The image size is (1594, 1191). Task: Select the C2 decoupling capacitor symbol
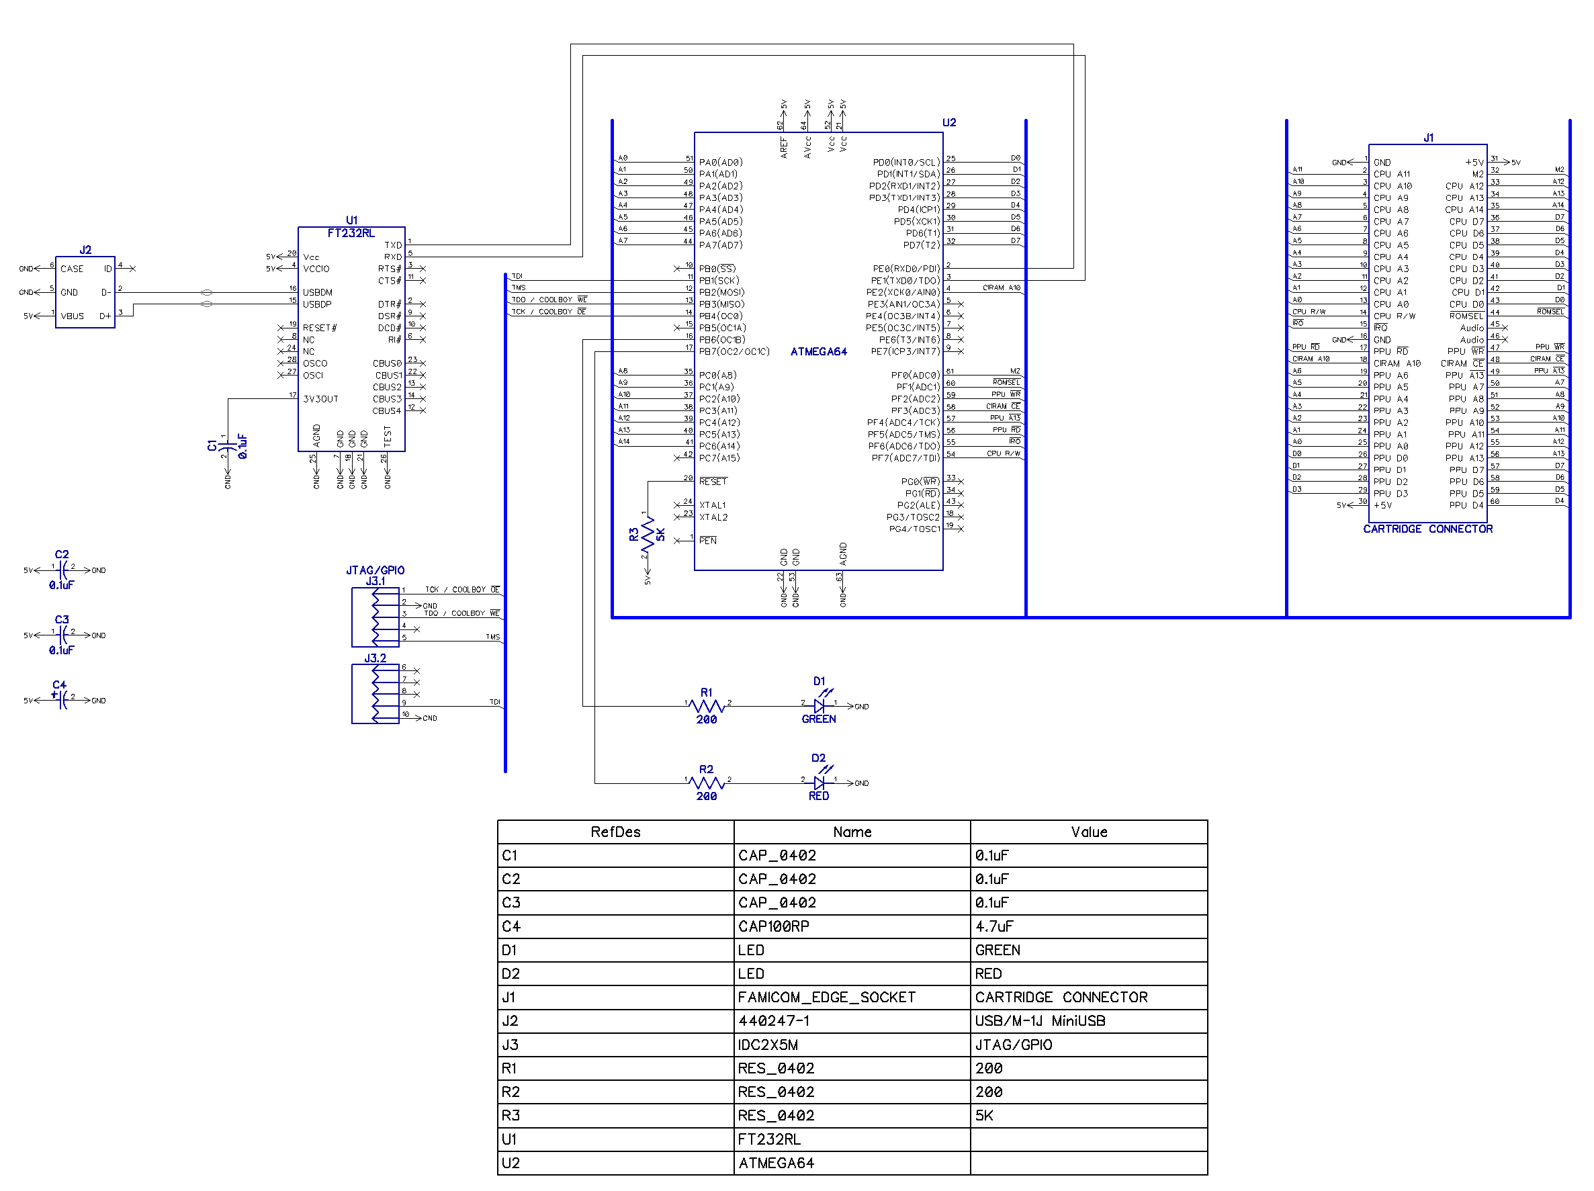(63, 570)
